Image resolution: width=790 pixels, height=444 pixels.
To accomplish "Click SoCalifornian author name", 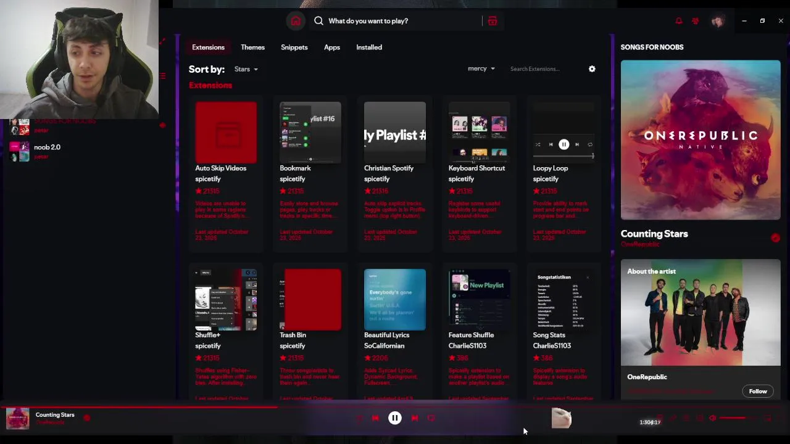I will pyautogui.click(x=384, y=346).
